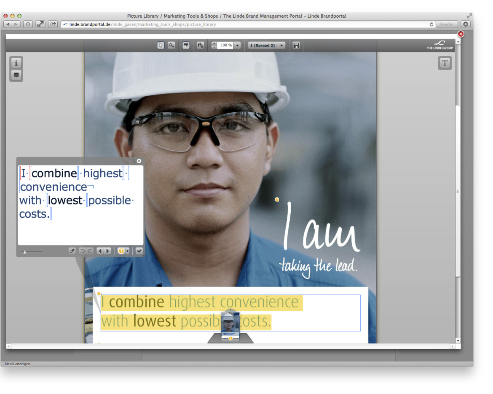Expand the status dropdown arrow in popup
The image size is (493, 394).
[x=127, y=251]
